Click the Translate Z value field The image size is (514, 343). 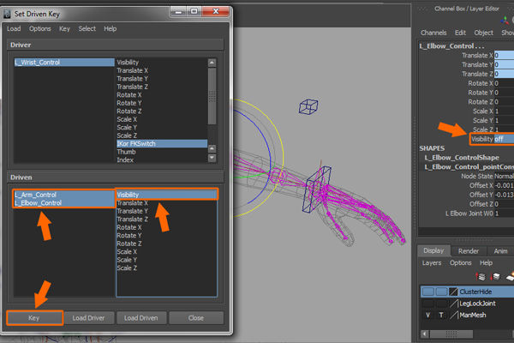(x=504, y=74)
